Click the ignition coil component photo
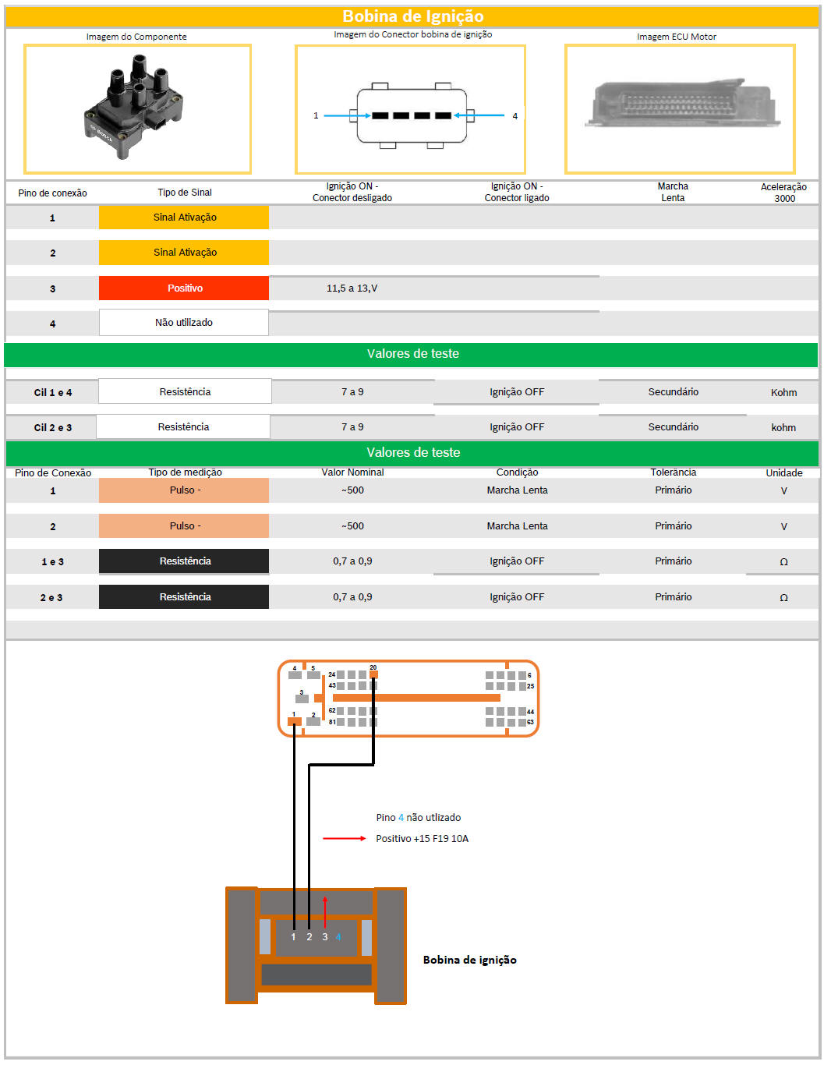This screenshot has width=831, height=1065. click(x=137, y=108)
